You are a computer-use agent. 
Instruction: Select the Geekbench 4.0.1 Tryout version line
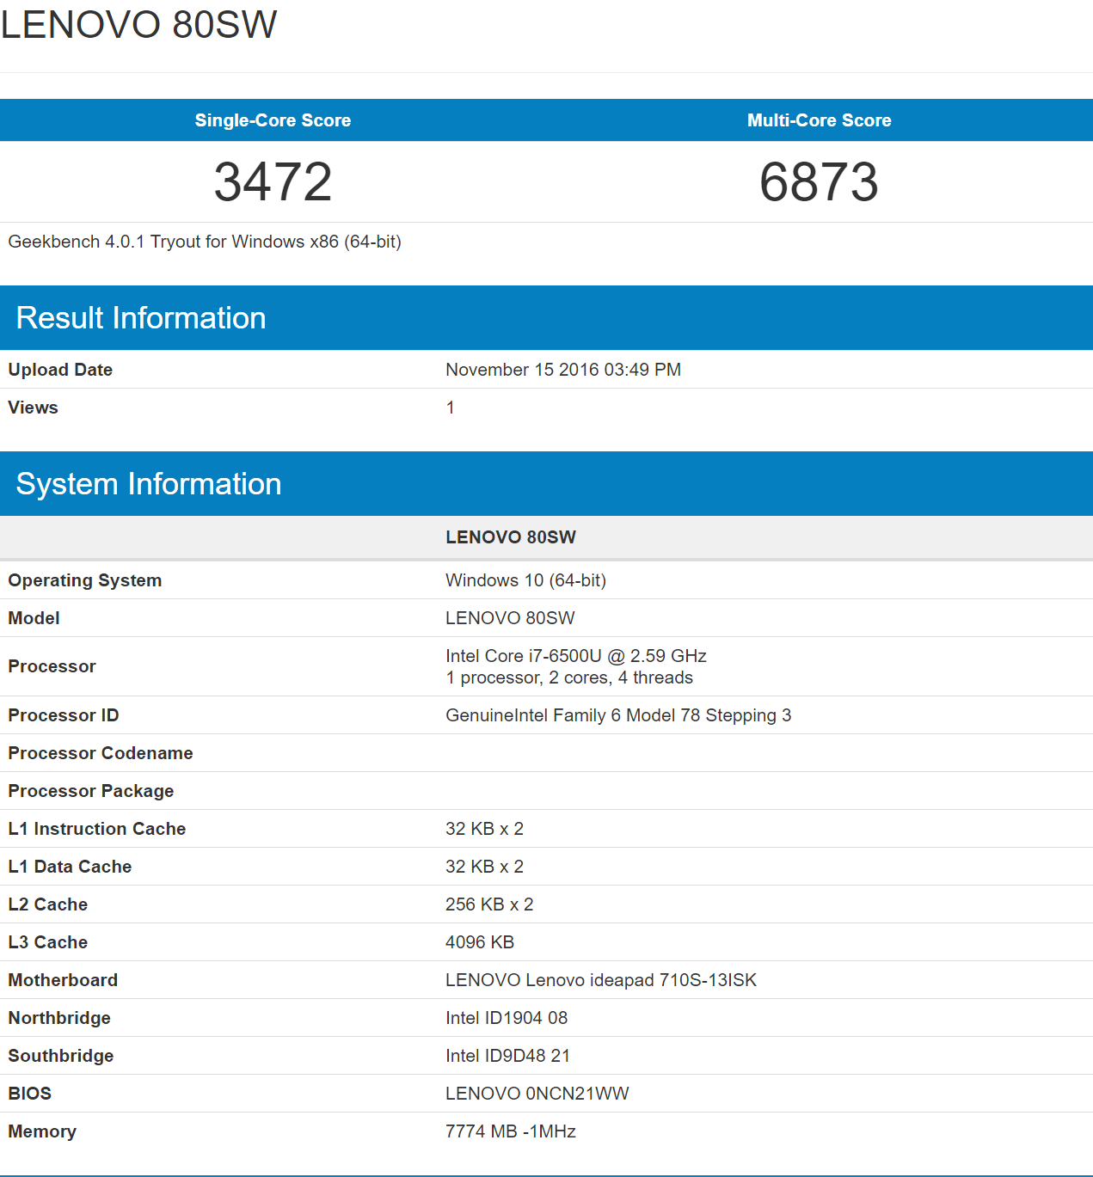(205, 242)
